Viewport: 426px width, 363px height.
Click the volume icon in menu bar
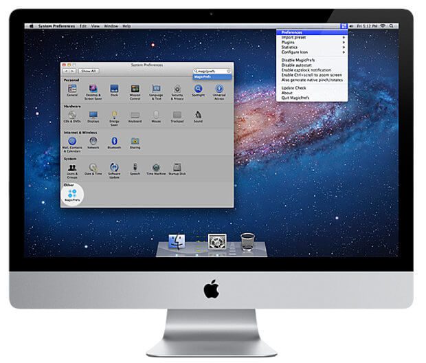click(x=351, y=26)
